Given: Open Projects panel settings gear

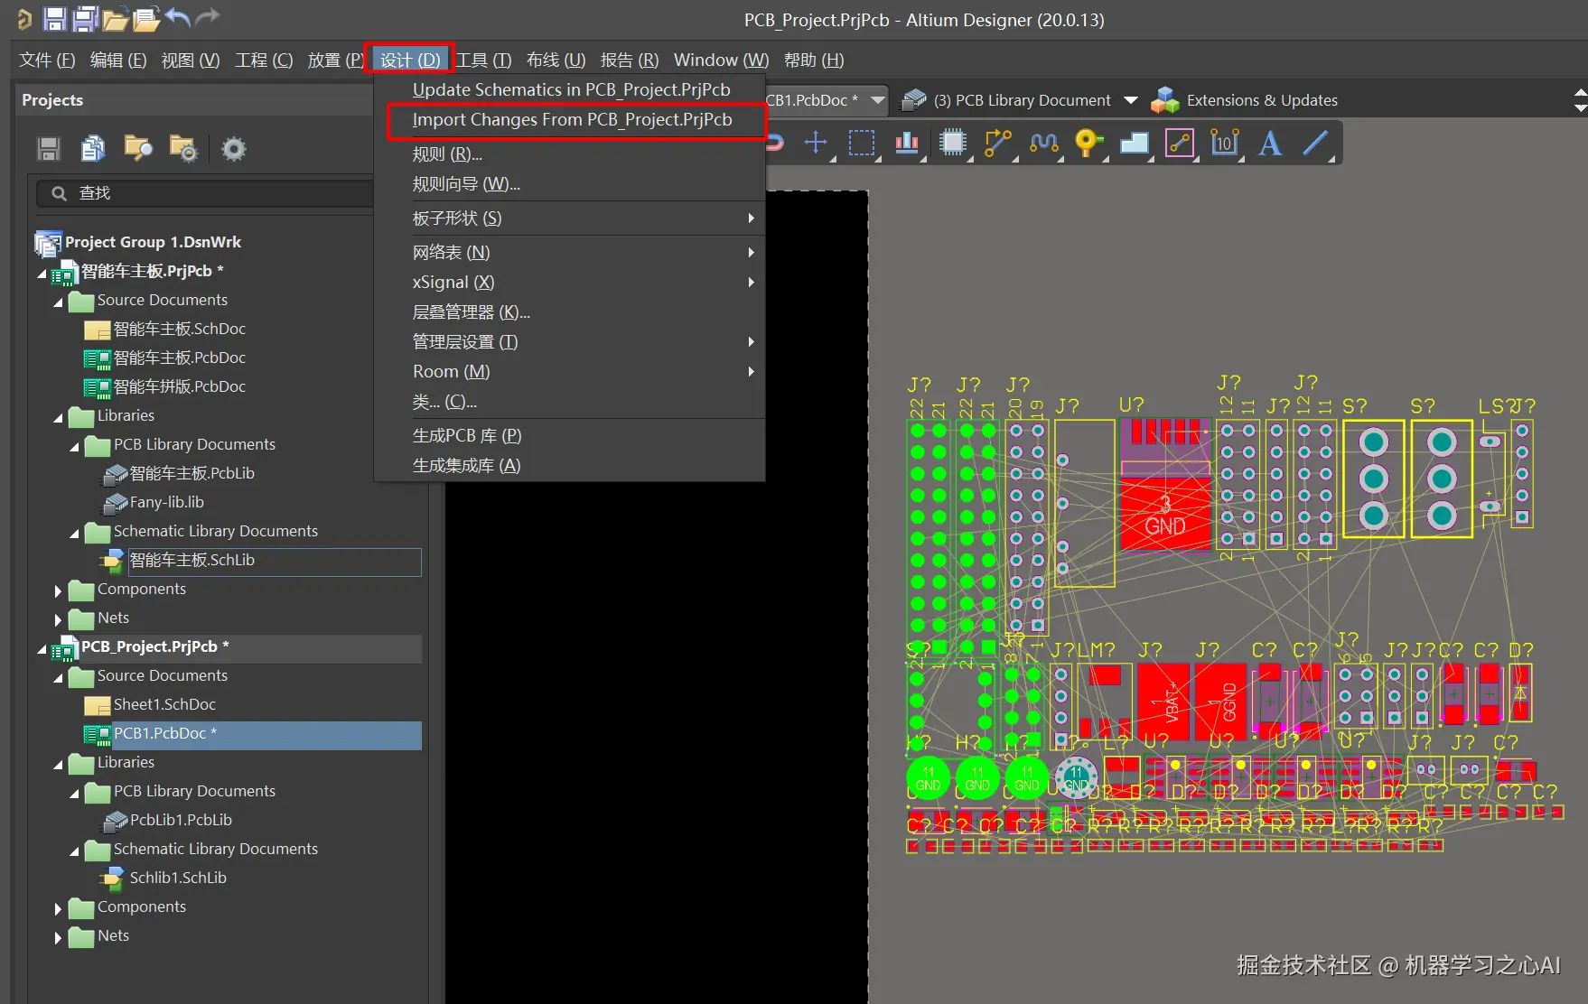Looking at the screenshot, I should tap(234, 148).
